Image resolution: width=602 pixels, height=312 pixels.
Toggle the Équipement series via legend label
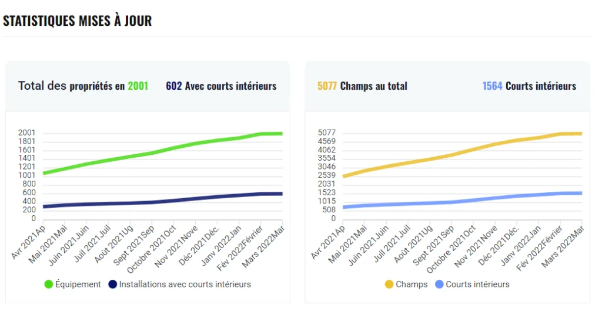click(78, 284)
